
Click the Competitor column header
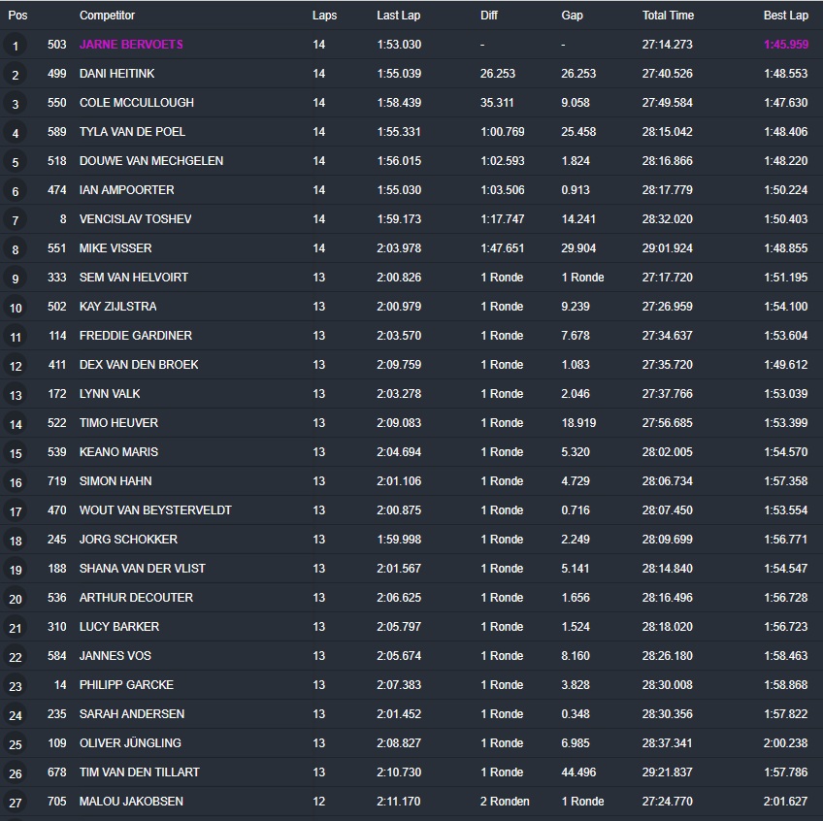point(107,16)
